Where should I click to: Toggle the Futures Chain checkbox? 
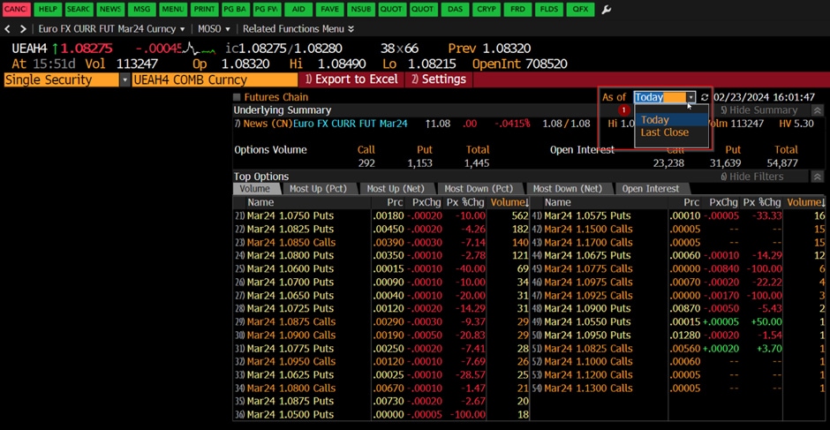237,98
